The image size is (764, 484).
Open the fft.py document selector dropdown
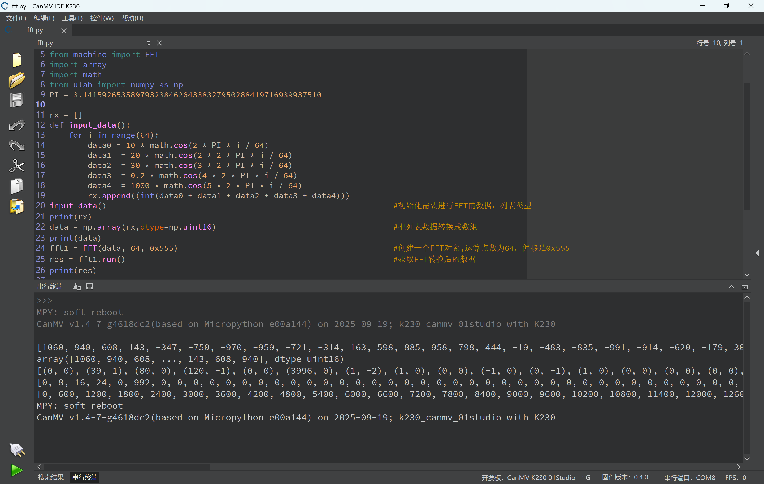pyautogui.click(x=149, y=43)
